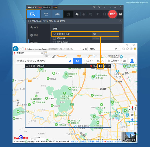This screenshot has width=150, height=147.
Task: Open a new browser tab
Action: (46, 53)
